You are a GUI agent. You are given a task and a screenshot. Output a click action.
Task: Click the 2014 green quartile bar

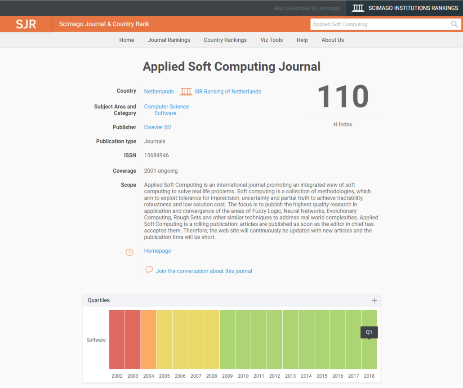click(306, 339)
